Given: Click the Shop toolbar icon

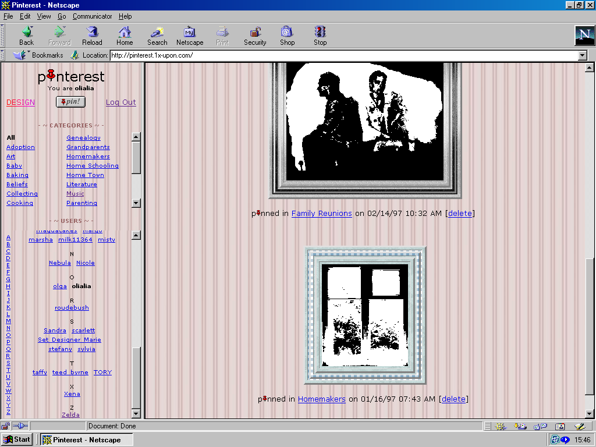Looking at the screenshot, I should (288, 36).
